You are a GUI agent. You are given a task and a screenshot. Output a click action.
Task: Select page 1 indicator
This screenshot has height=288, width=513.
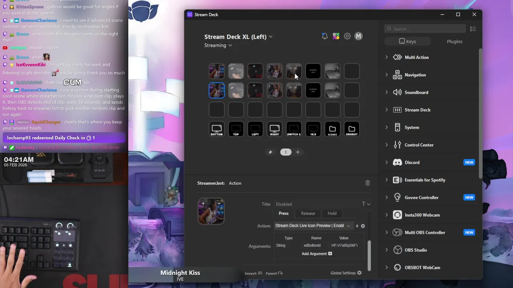[285, 152]
